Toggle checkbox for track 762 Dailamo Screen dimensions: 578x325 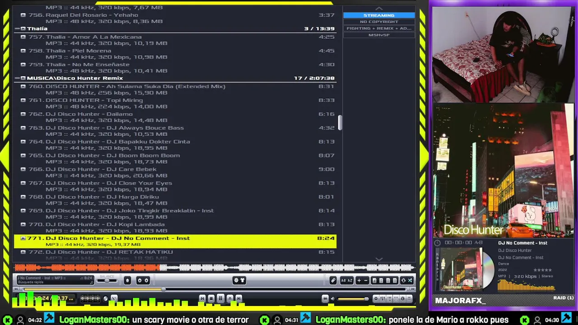[23, 114]
